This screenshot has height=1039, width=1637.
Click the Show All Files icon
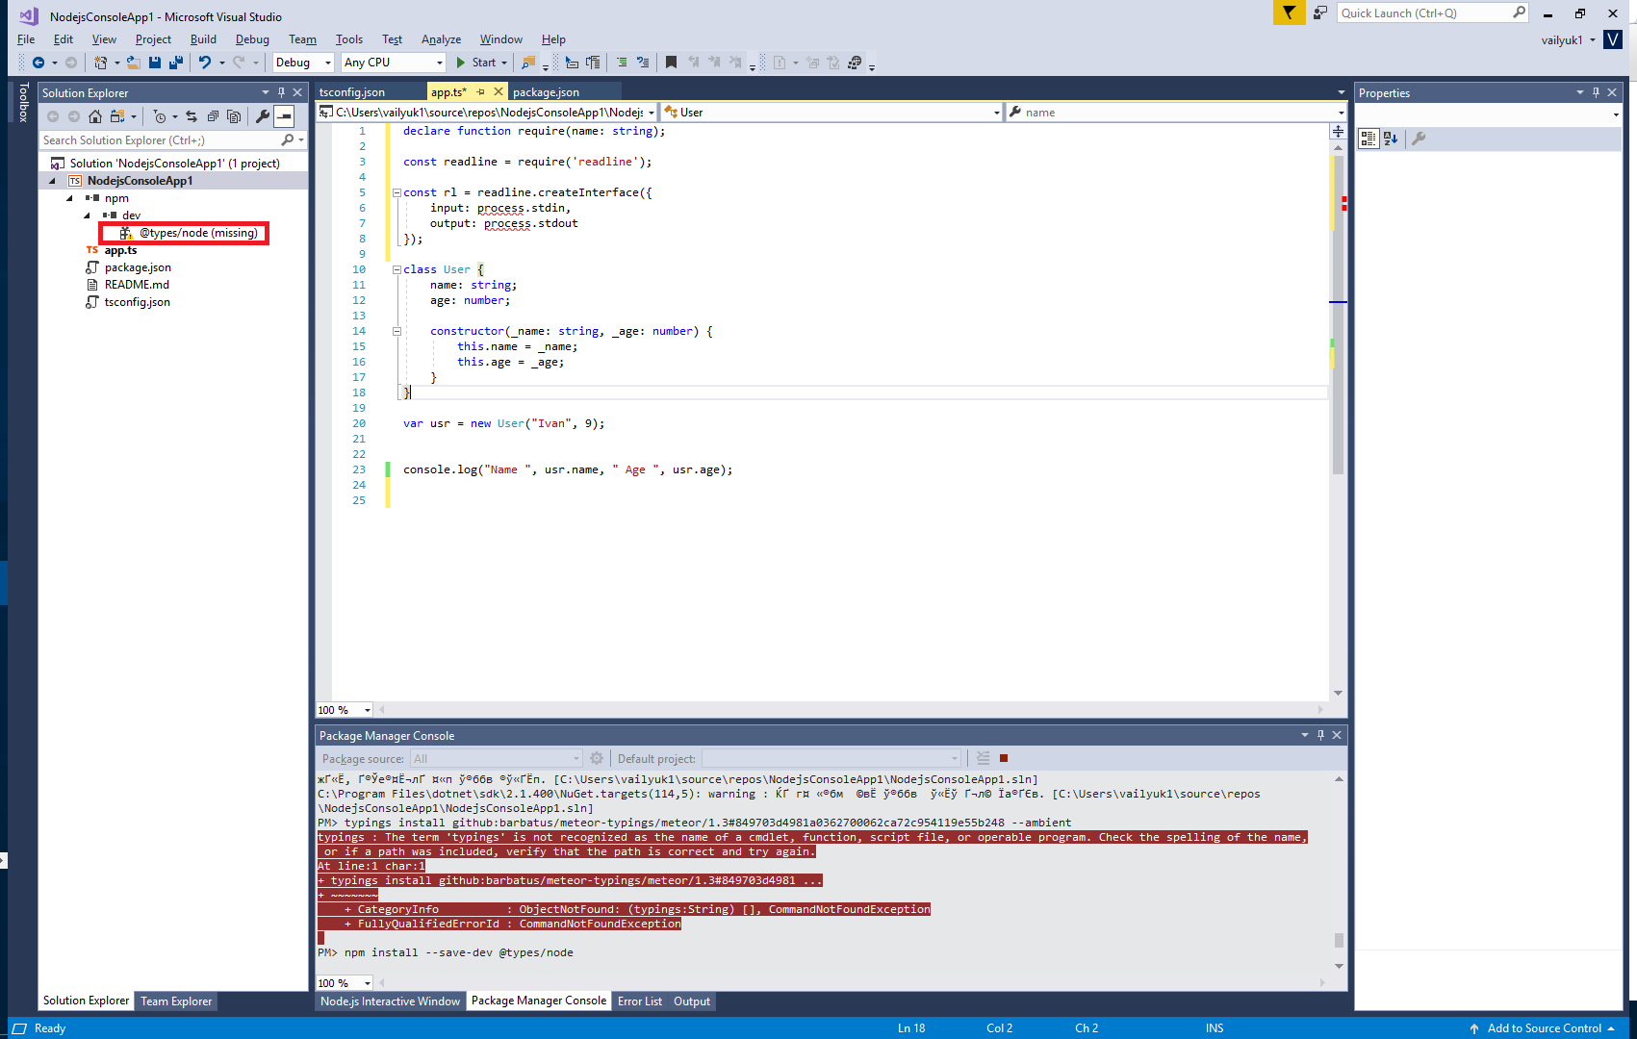point(234,116)
